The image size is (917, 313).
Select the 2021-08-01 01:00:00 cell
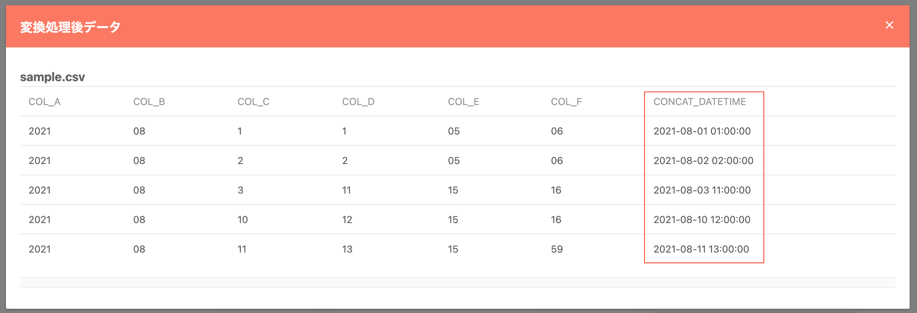click(x=702, y=131)
